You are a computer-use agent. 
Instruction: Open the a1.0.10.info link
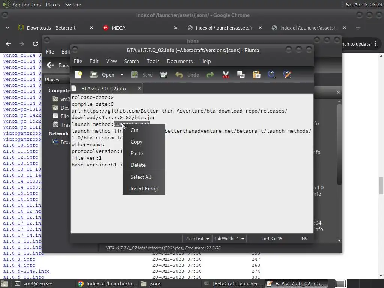pos(21,145)
